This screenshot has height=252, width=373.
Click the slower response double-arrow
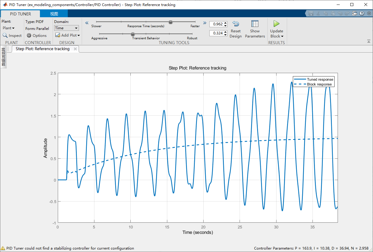(x=87, y=23)
